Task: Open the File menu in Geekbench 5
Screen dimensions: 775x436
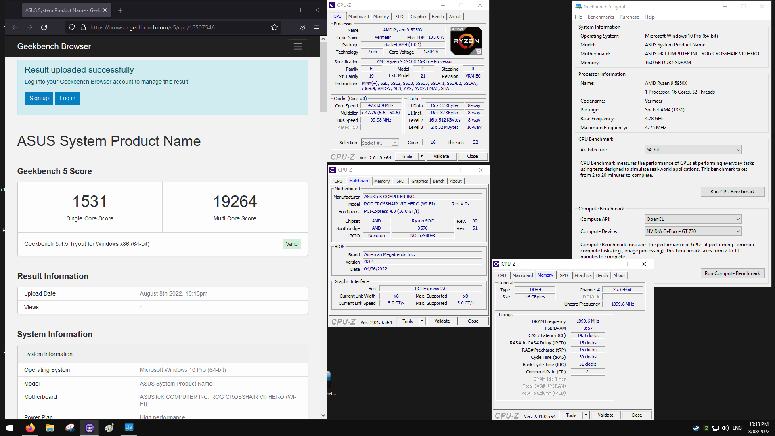Action: pos(578,17)
